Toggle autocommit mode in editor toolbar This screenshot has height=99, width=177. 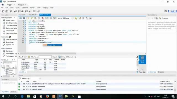pos(54,18)
